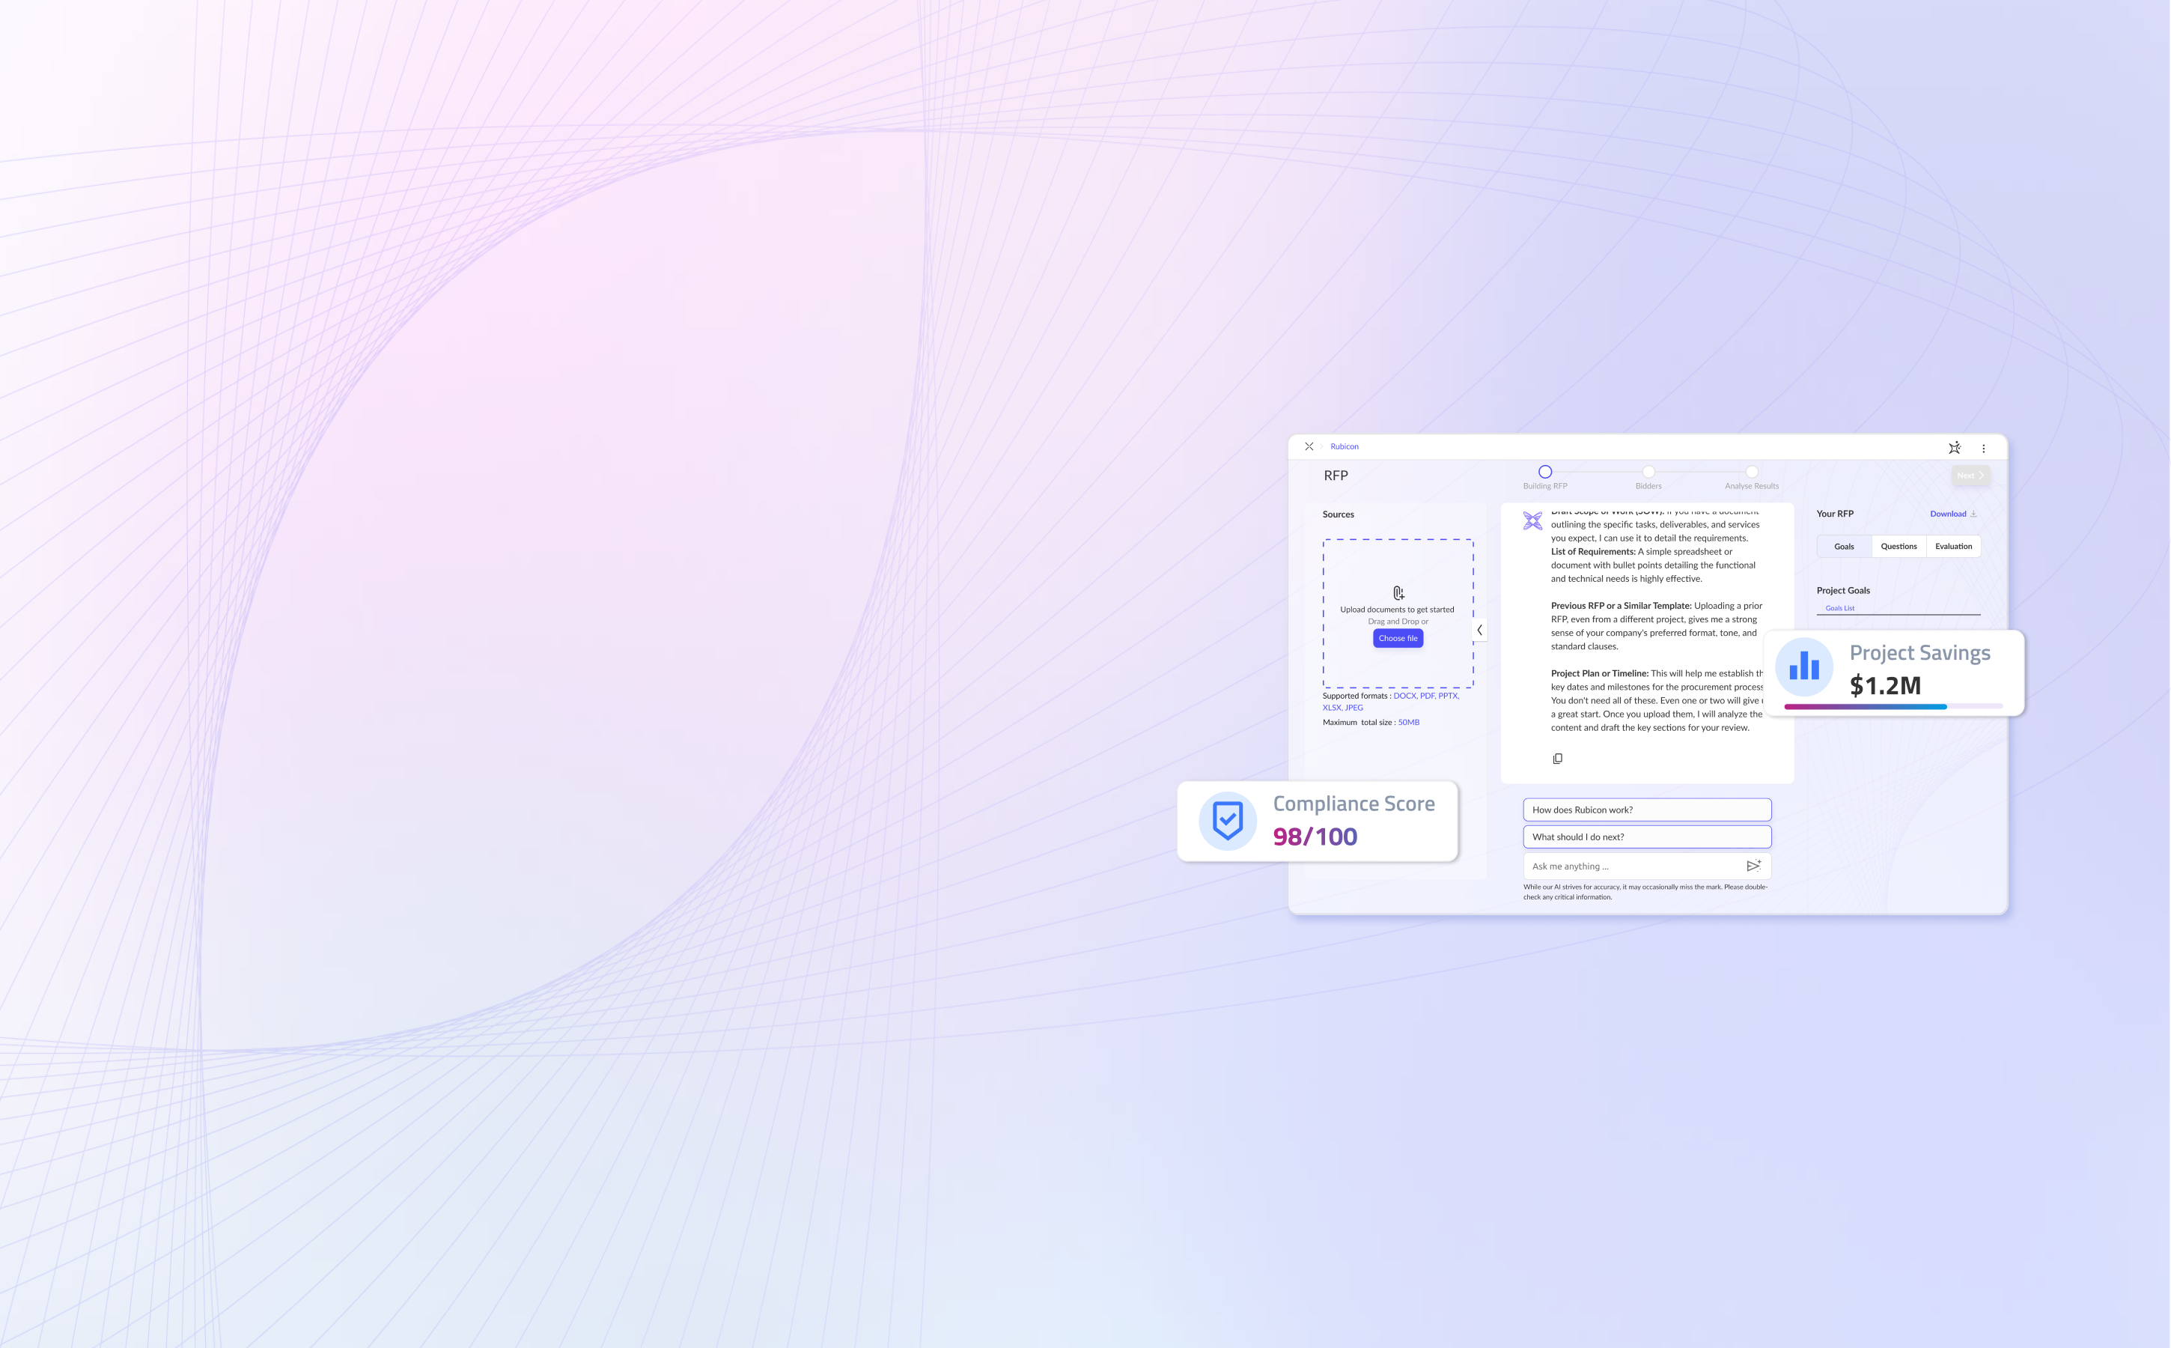
Task: Open the Rubicon breadcrumb link
Action: pos(1344,446)
